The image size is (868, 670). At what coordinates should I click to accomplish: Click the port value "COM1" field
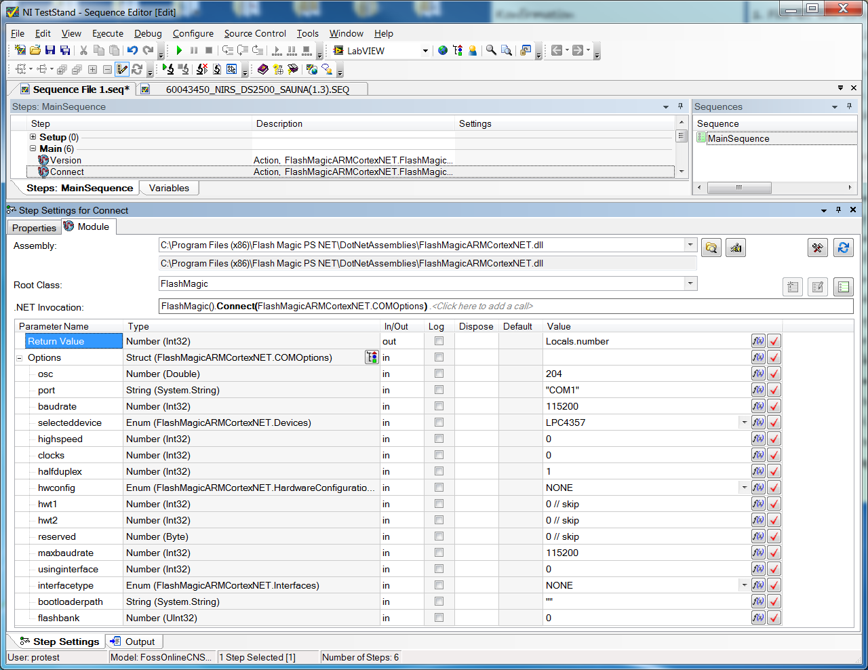(x=647, y=390)
